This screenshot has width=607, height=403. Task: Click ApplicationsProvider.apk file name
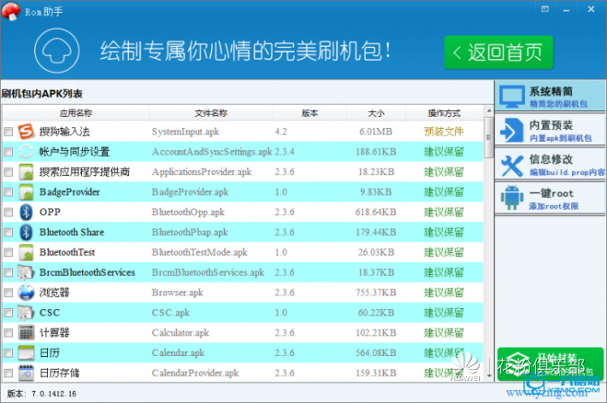[202, 172]
